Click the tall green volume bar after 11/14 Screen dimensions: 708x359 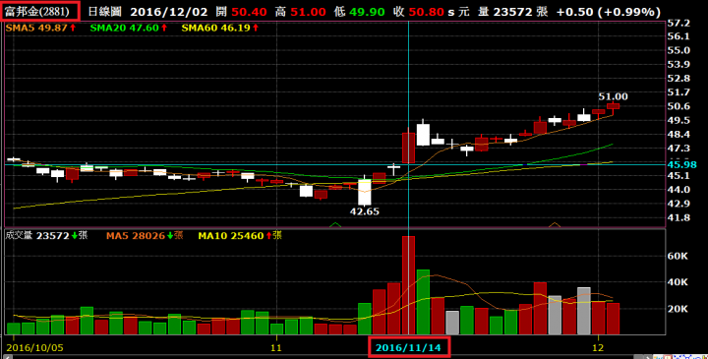423,302
